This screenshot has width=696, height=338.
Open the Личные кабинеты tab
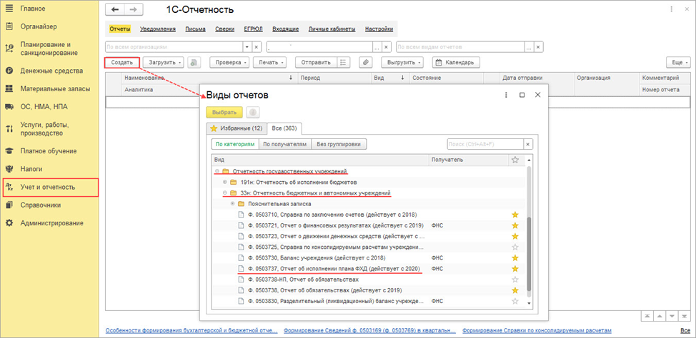(332, 29)
